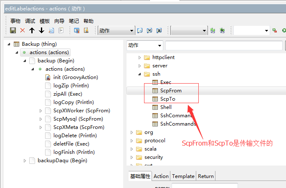Select deletFile (Exec) tree item
286x188 pixels.
point(71,144)
